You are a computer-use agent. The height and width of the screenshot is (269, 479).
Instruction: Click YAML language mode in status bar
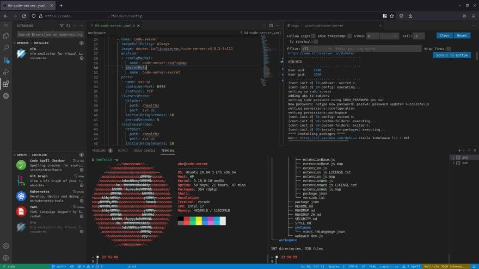coord(372,267)
